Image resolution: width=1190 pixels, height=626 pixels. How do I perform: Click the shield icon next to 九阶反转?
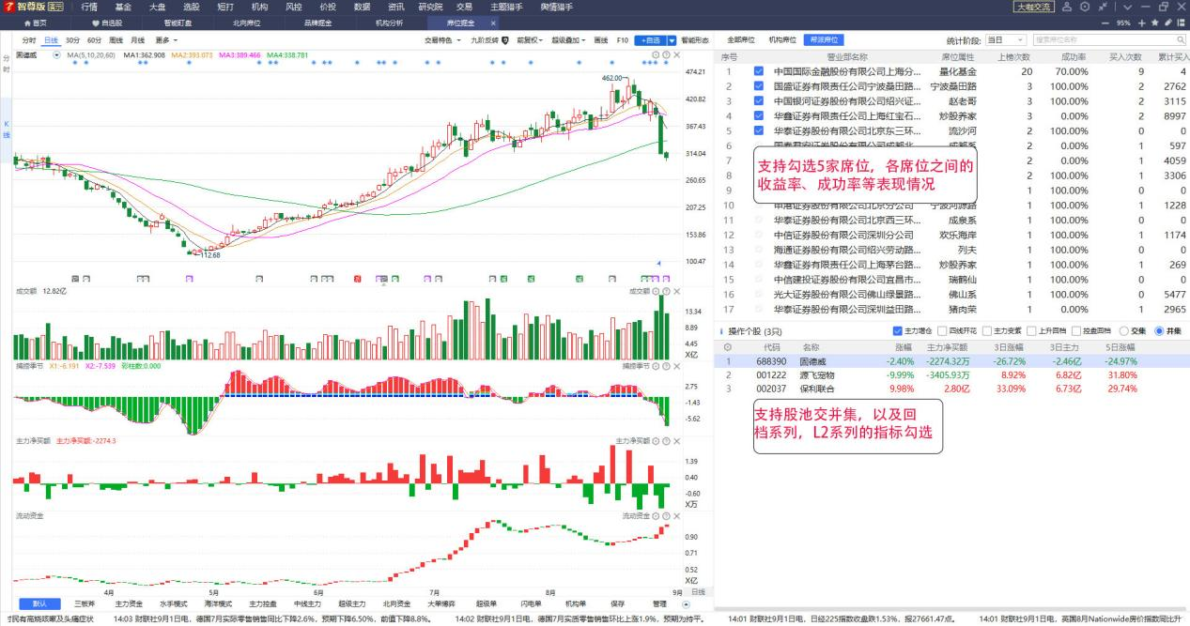(505, 40)
